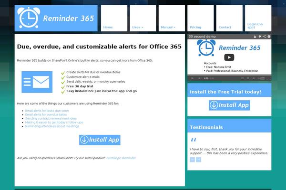Viewport: 286px width, 190px height.
Task: Click the Reminder 365 site title text
Action: pos(68,19)
